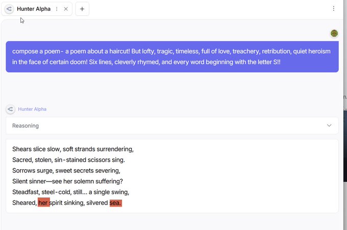The height and width of the screenshot is (230, 347).
Task: Click the highlighted word "sea."
Action: click(x=116, y=203)
